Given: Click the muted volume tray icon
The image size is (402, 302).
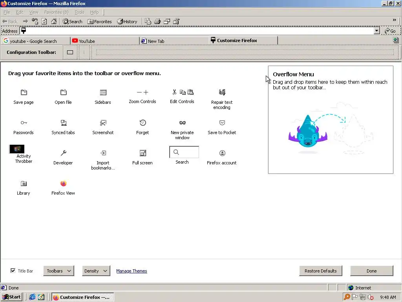Looking at the screenshot, I should coord(371,297).
